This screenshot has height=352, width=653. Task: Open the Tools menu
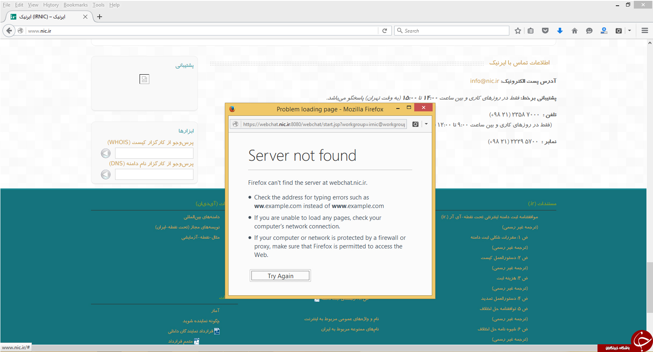pos(98,5)
